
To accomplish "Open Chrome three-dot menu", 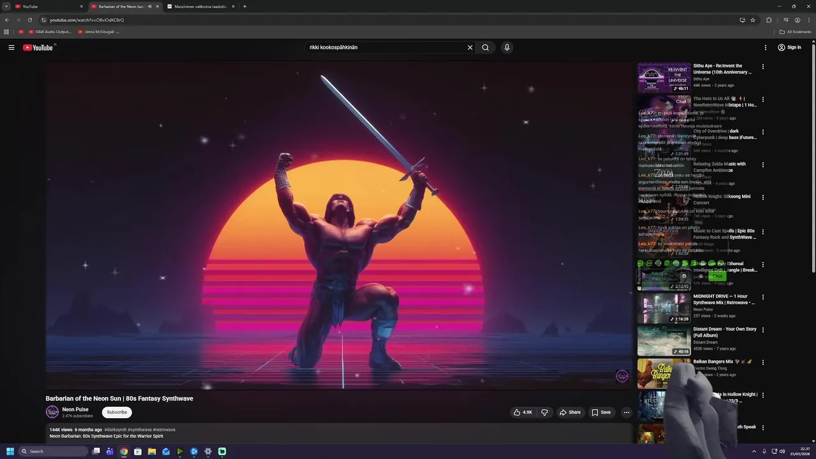I will 808,20.
